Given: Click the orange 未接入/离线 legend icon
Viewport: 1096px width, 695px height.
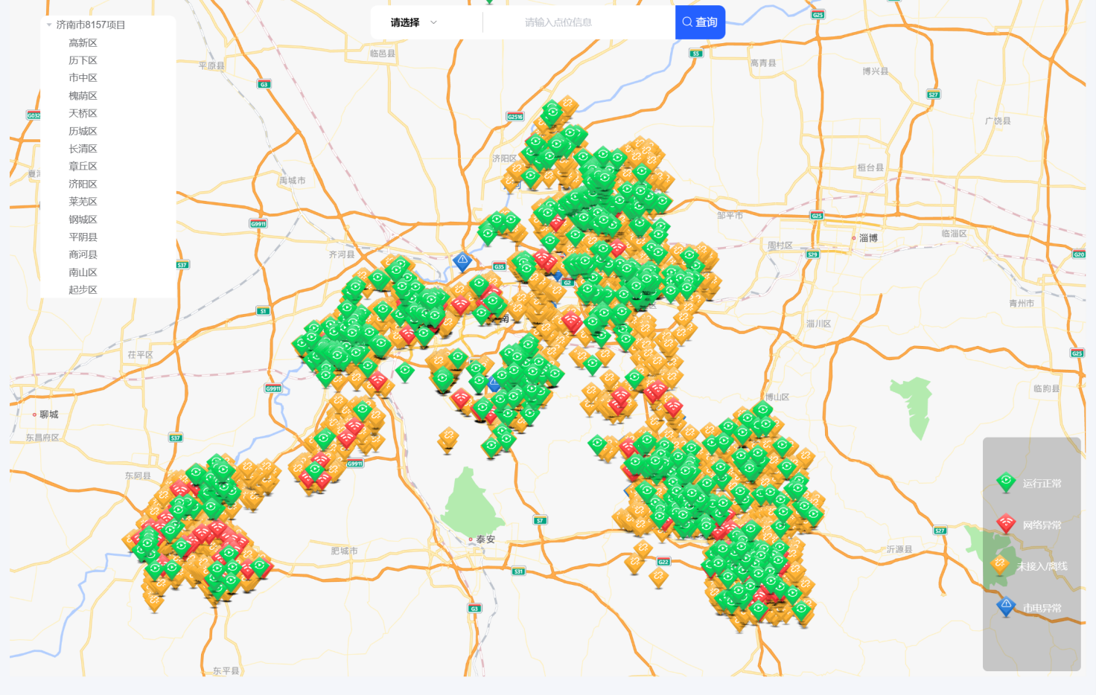Looking at the screenshot, I should [1001, 565].
